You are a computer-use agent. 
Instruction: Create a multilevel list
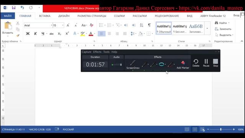pos(118,25)
